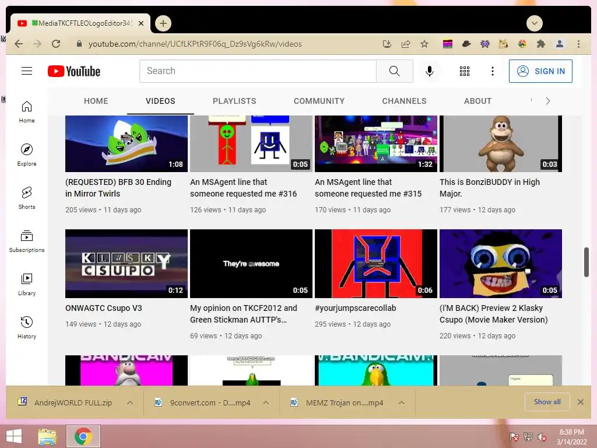Click muted volume icon in system tray
The height and width of the screenshot is (448, 597).
coord(542,436)
